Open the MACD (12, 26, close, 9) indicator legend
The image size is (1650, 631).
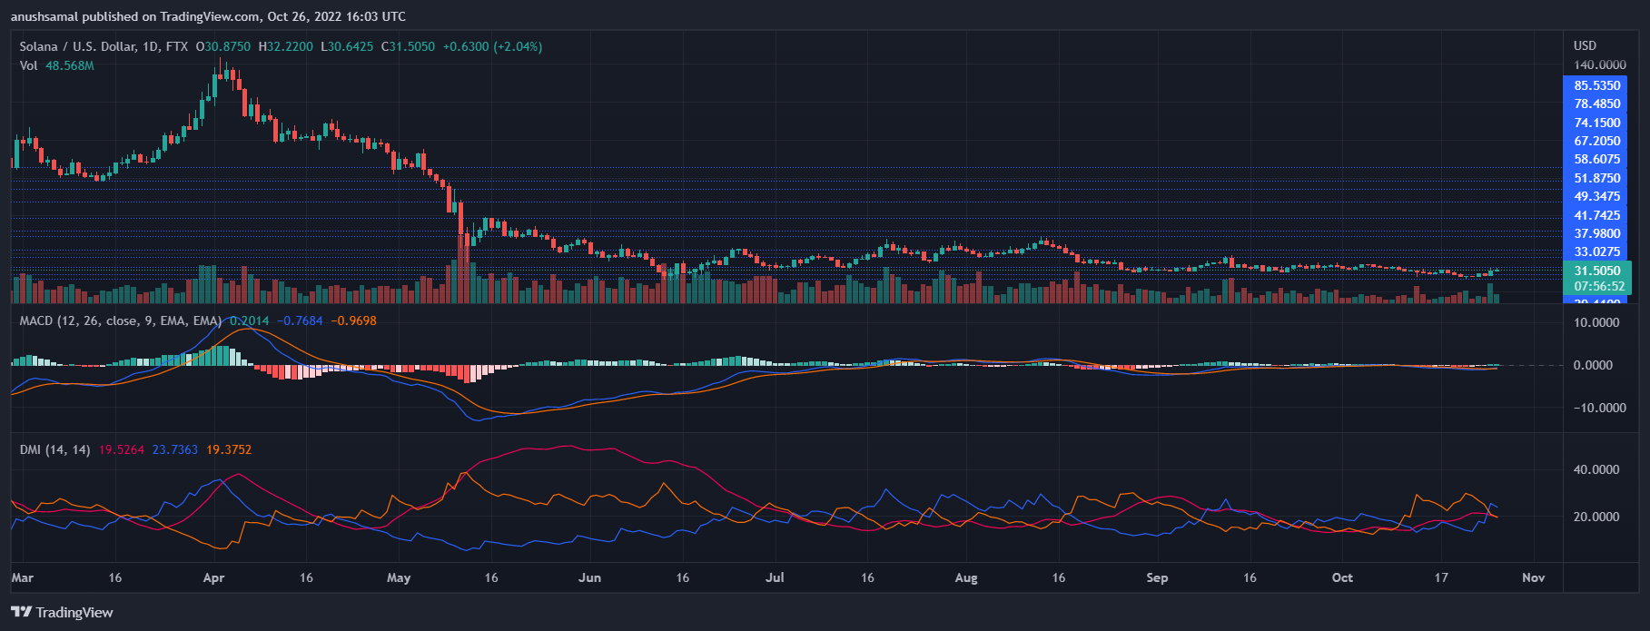tap(120, 320)
